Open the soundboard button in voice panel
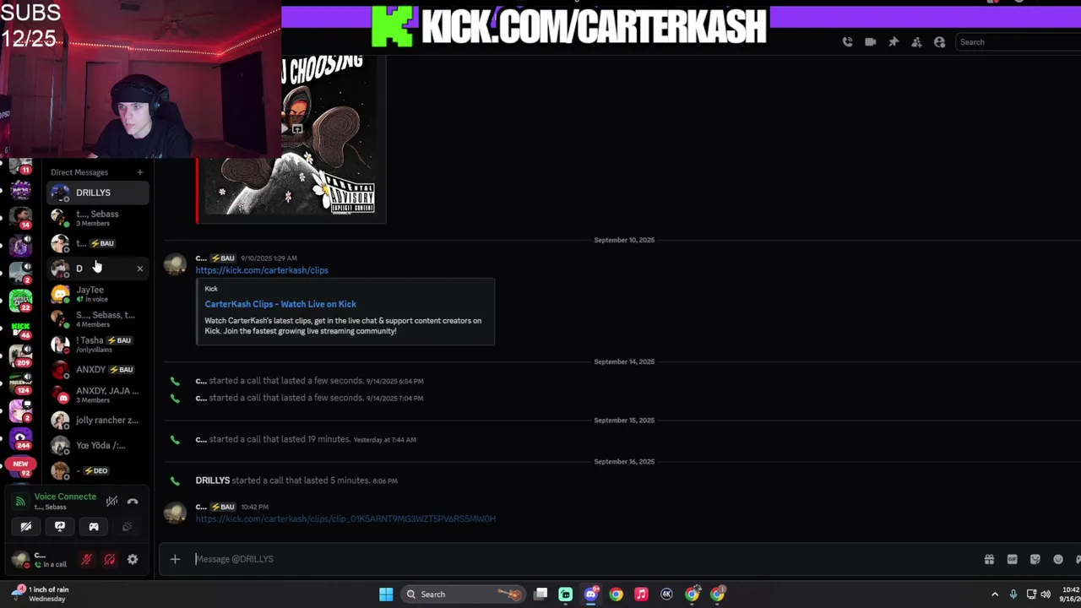Image resolution: width=1081 pixels, height=608 pixels. point(128,526)
